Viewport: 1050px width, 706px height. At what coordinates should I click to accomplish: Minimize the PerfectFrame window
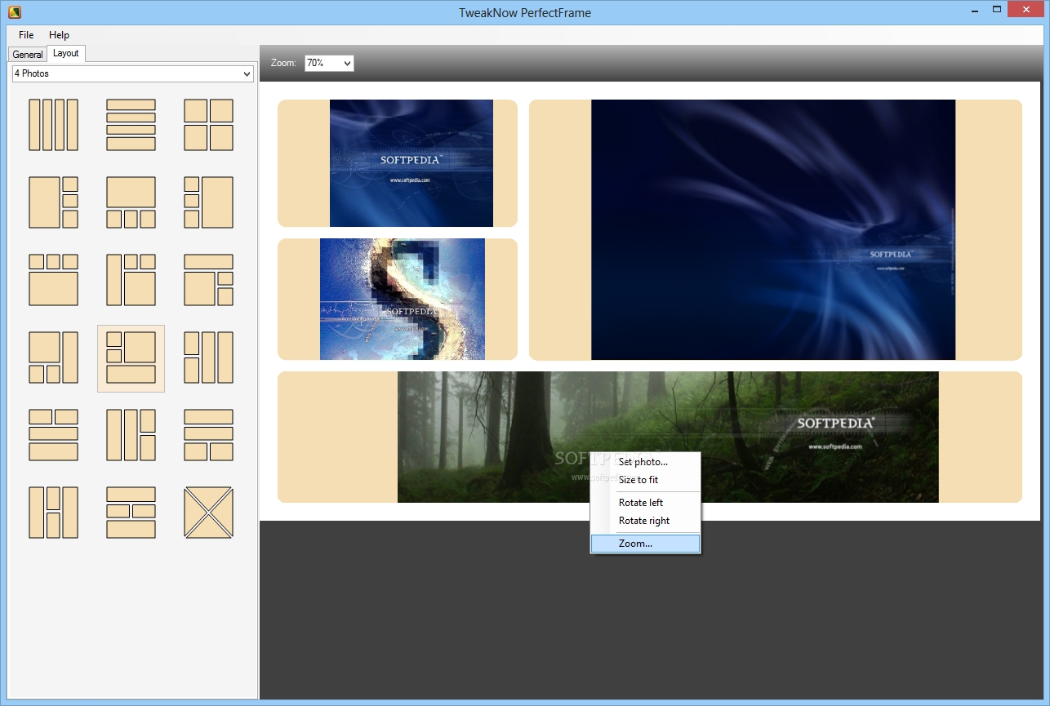tap(974, 10)
